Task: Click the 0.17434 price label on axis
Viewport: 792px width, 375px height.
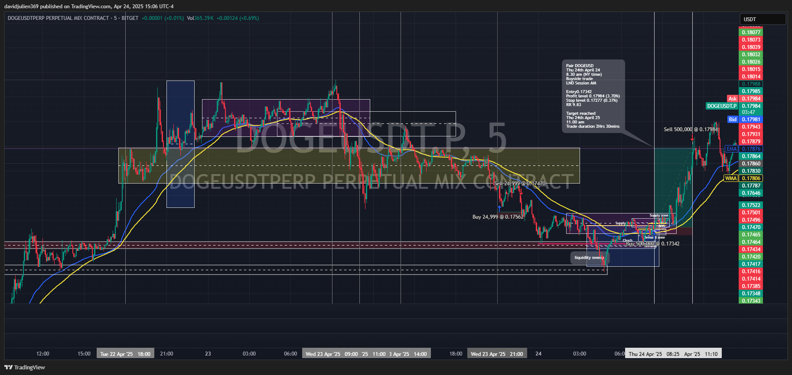Action: click(751, 249)
